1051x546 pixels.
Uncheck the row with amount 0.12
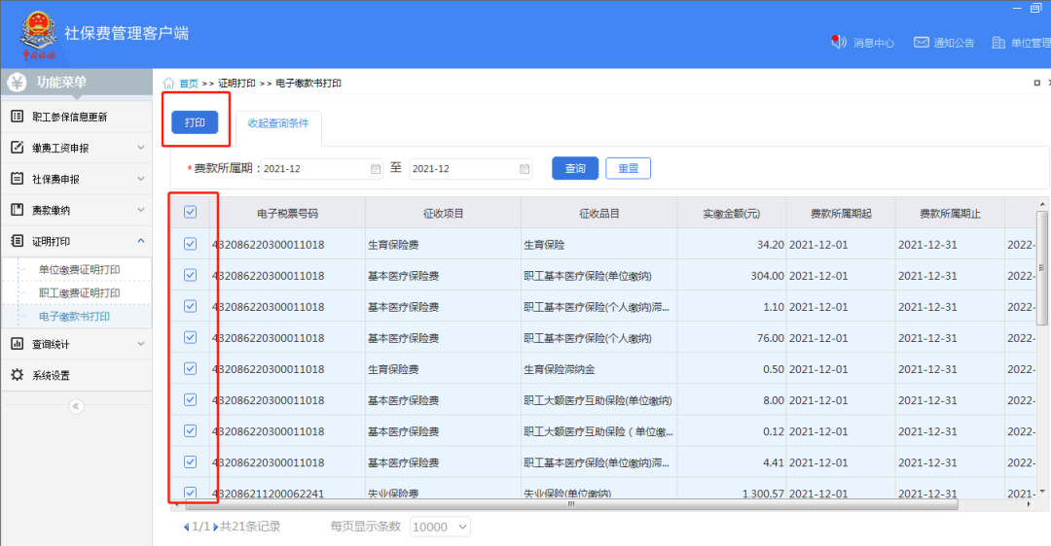(x=191, y=430)
